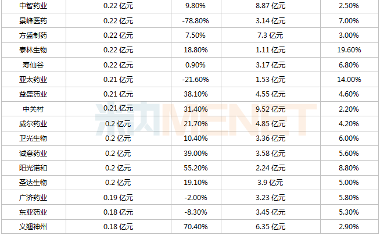Select the -78.80% growth value

coord(196,20)
